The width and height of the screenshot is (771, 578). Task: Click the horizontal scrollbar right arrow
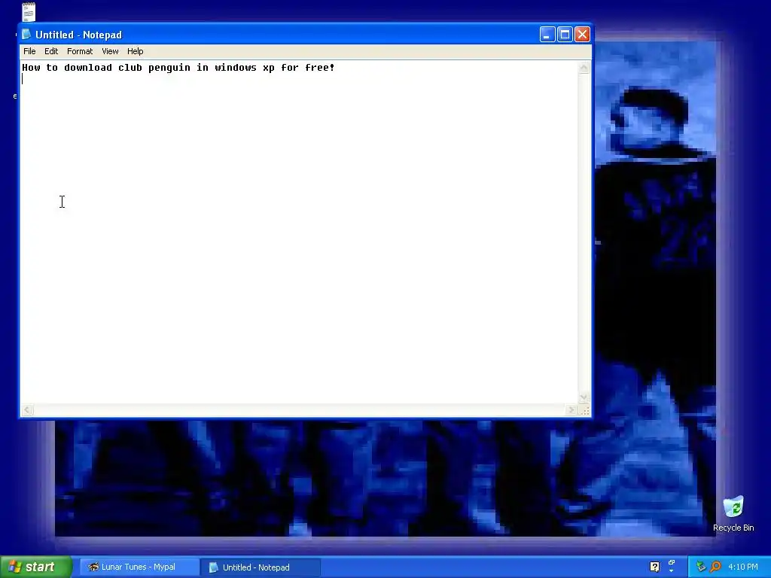coord(571,410)
